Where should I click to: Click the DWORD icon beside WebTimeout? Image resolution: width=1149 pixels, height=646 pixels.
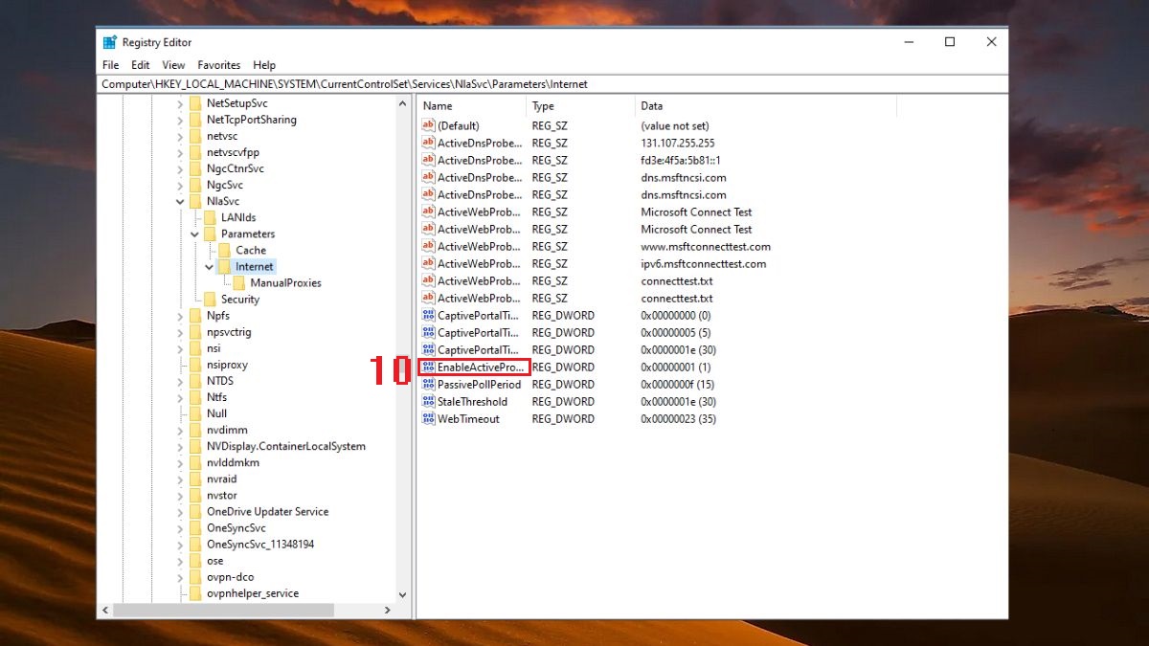point(428,418)
